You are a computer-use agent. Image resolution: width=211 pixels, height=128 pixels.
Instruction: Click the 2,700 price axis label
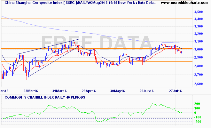[199, 75]
